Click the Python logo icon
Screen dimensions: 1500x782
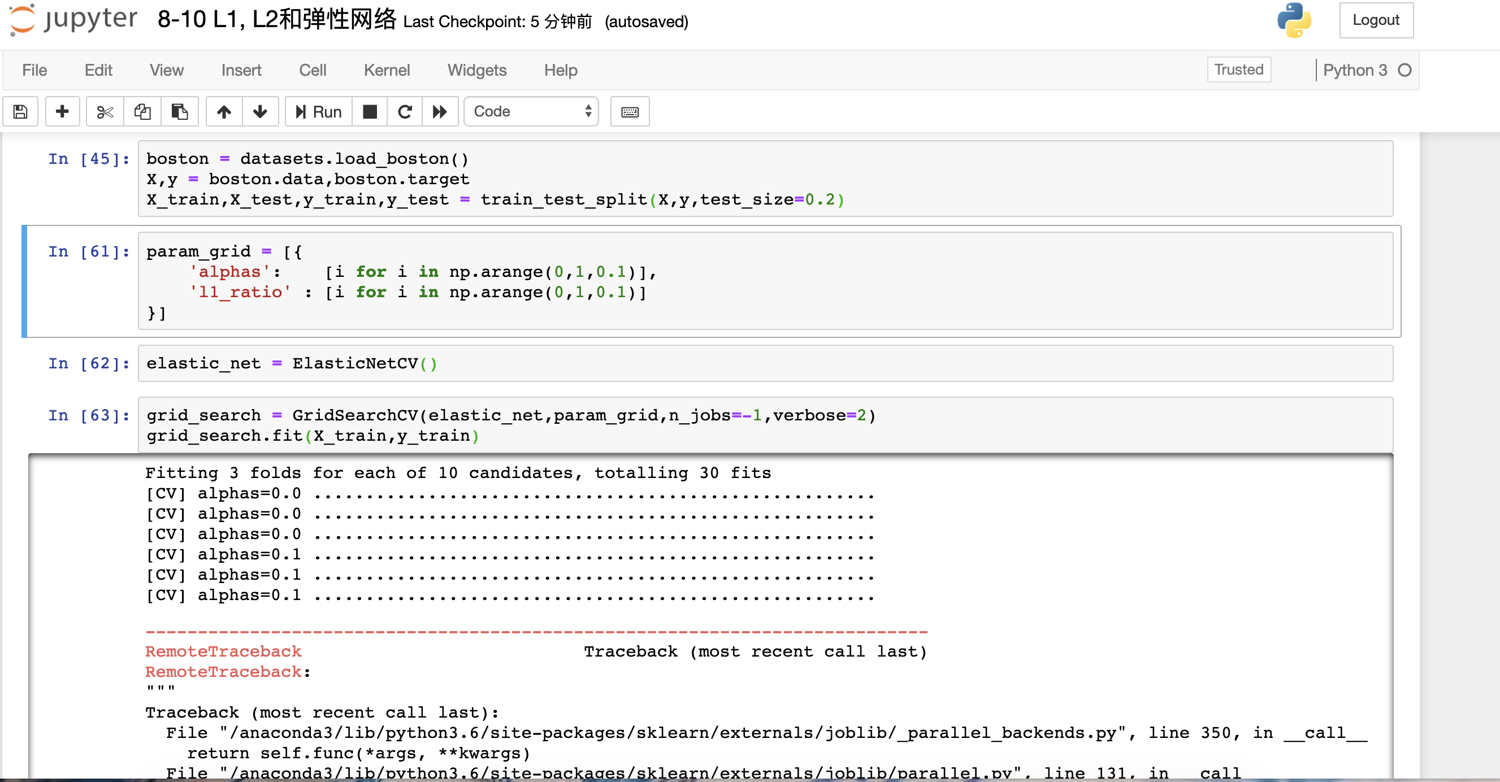pos(1294,20)
